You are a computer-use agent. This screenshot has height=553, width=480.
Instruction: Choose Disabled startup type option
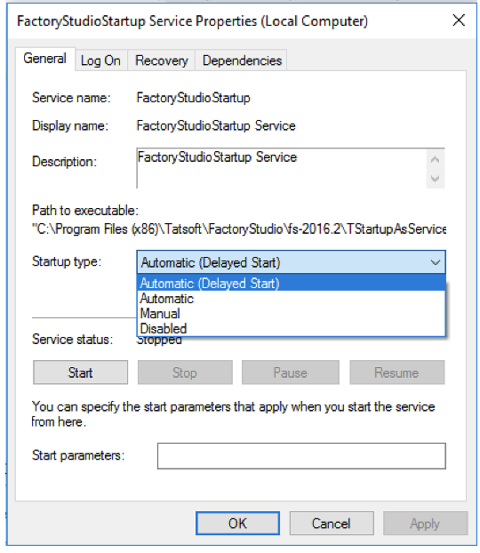pyautogui.click(x=291, y=328)
